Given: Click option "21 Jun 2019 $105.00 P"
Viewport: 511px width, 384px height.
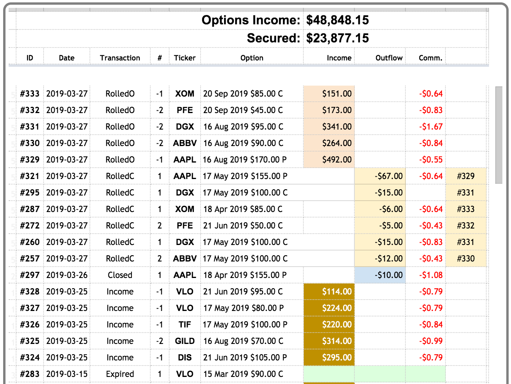Looking at the screenshot, I should pyautogui.click(x=245, y=358).
